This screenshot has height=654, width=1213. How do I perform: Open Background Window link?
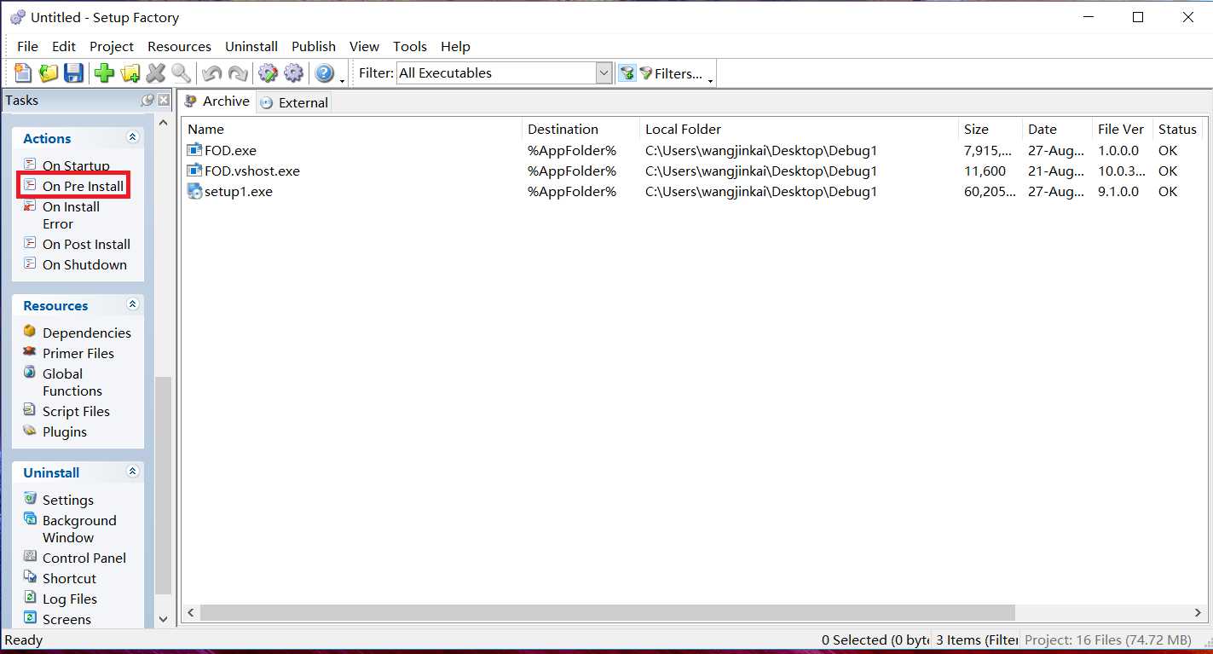(x=79, y=529)
